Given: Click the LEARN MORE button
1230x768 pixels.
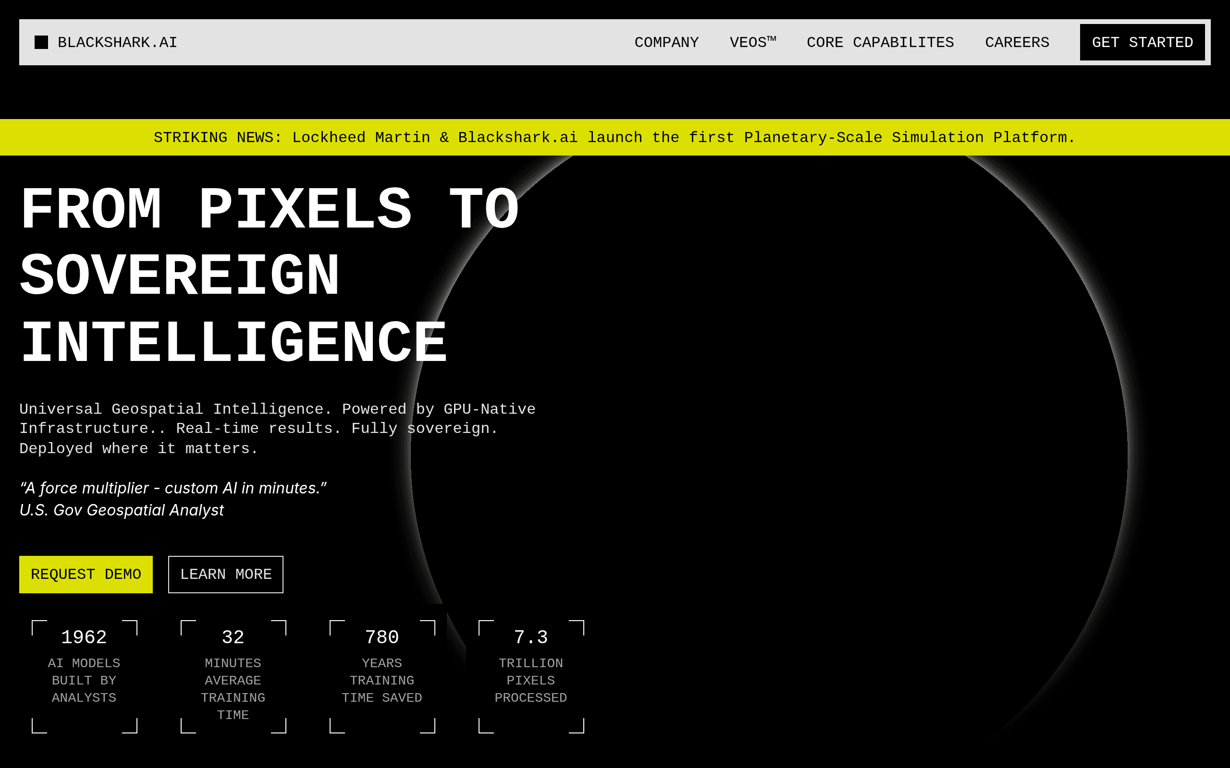Looking at the screenshot, I should (x=226, y=575).
